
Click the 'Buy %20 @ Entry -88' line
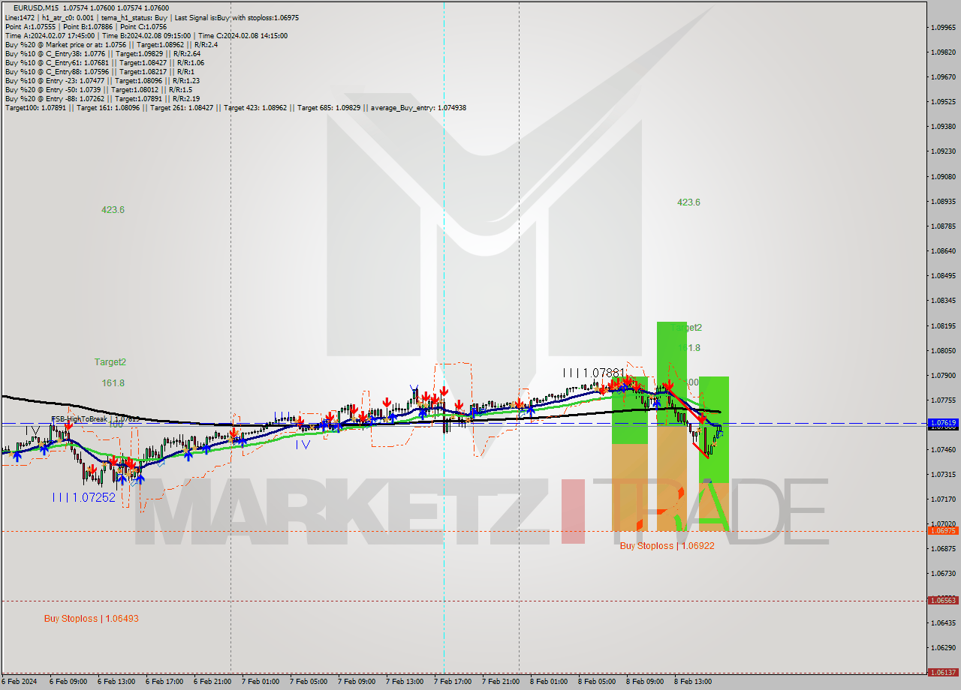click(102, 98)
